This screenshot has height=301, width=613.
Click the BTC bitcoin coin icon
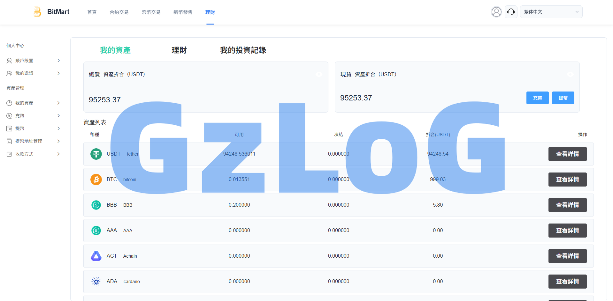[96, 180]
